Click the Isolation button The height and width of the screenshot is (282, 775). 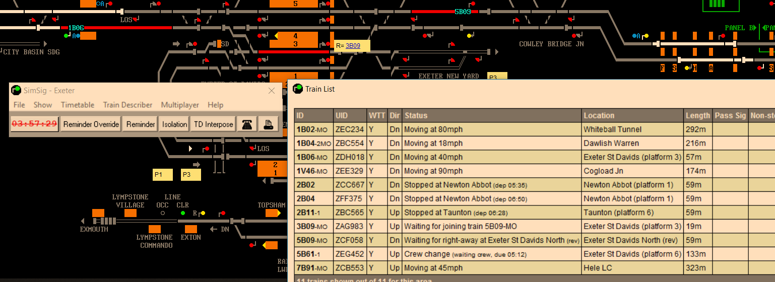coord(174,124)
